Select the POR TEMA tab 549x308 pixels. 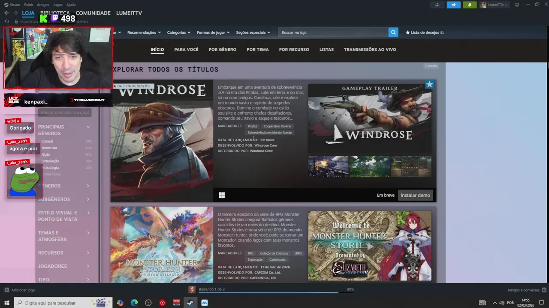257,50
